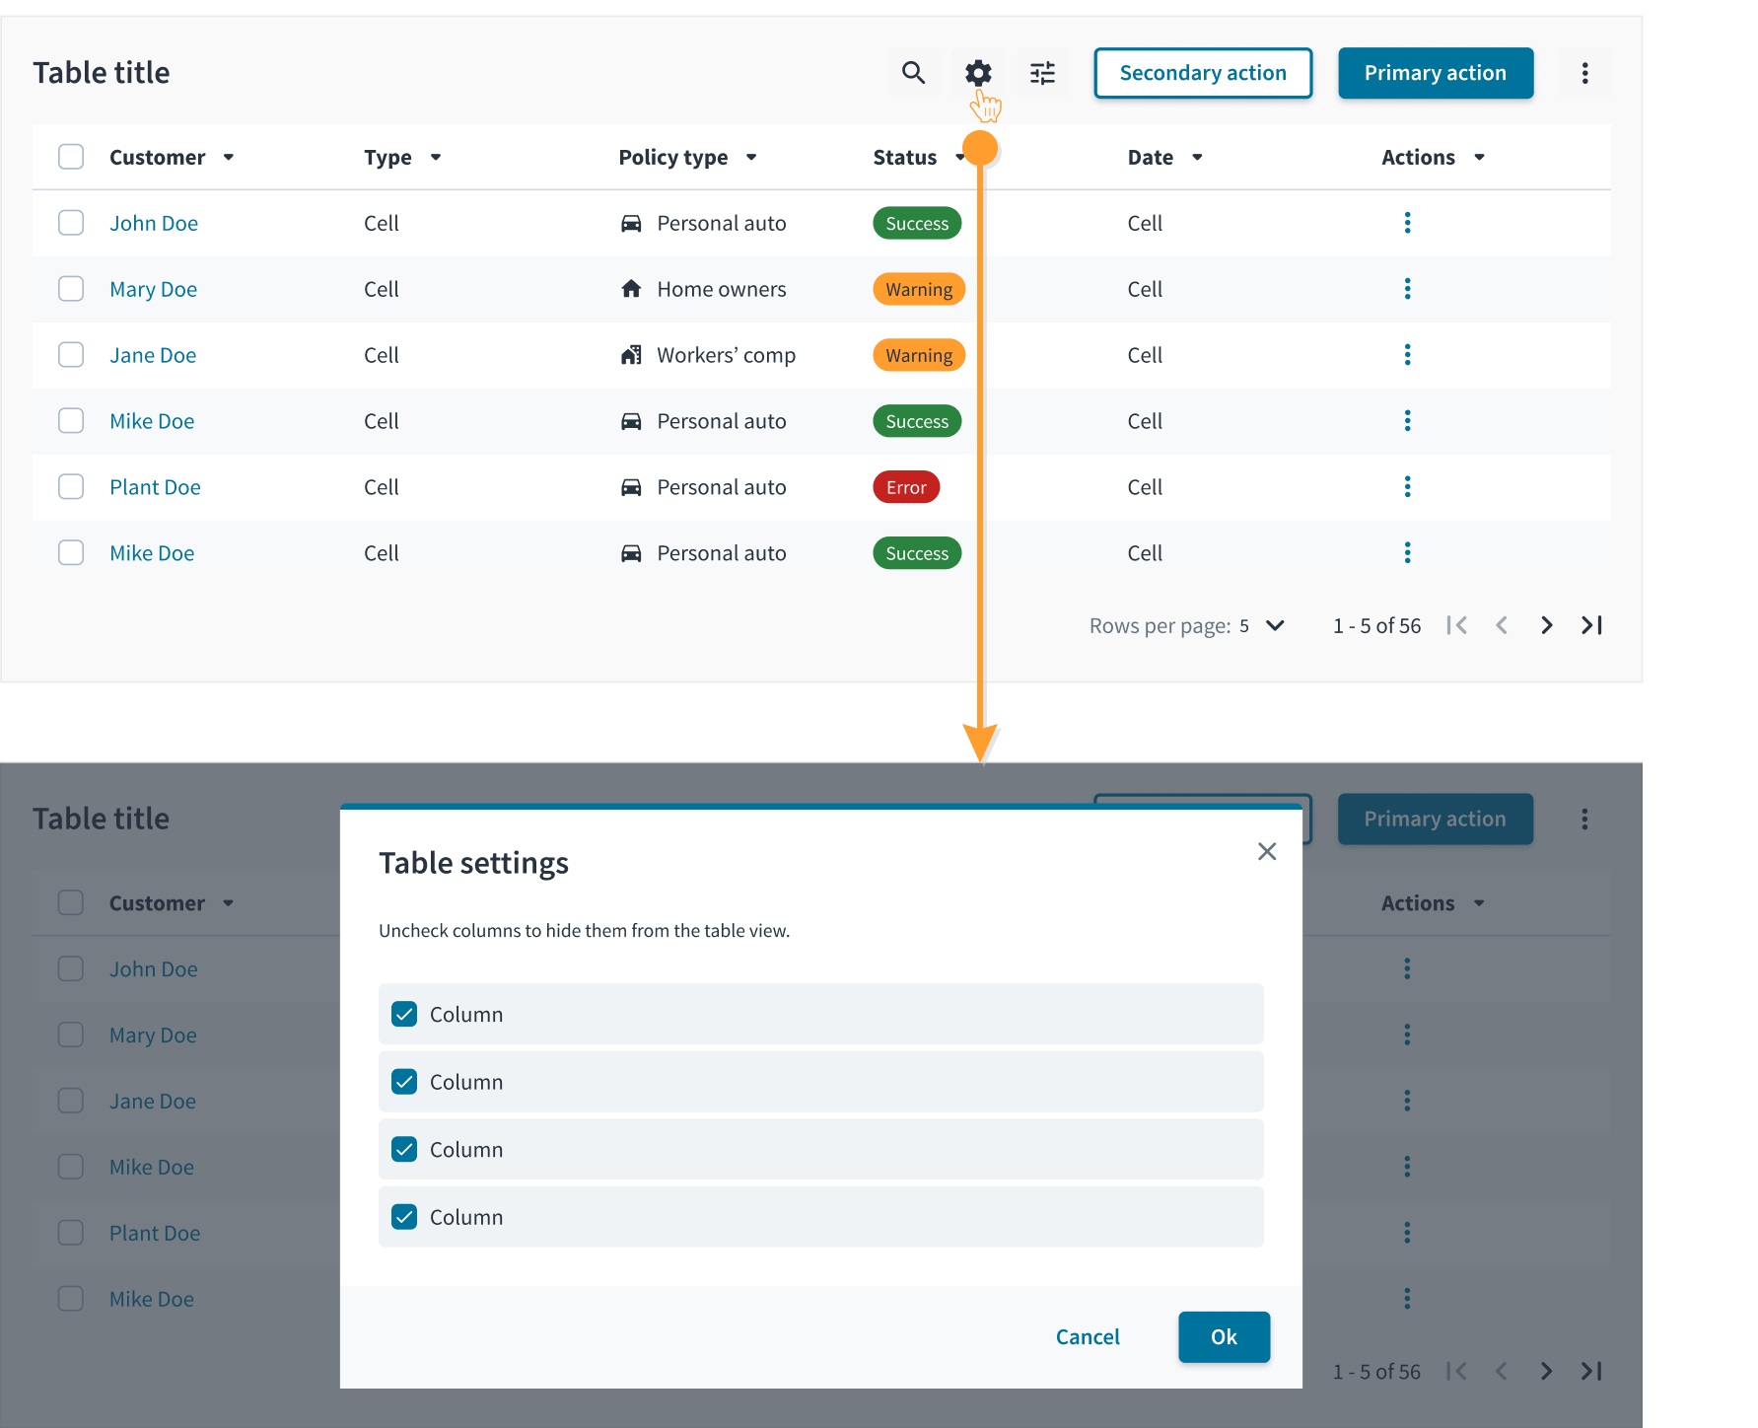This screenshot has height=1428, width=1758.
Task: Expand the Customer column sort arrow in upper table
Action: pyautogui.click(x=229, y=158)
